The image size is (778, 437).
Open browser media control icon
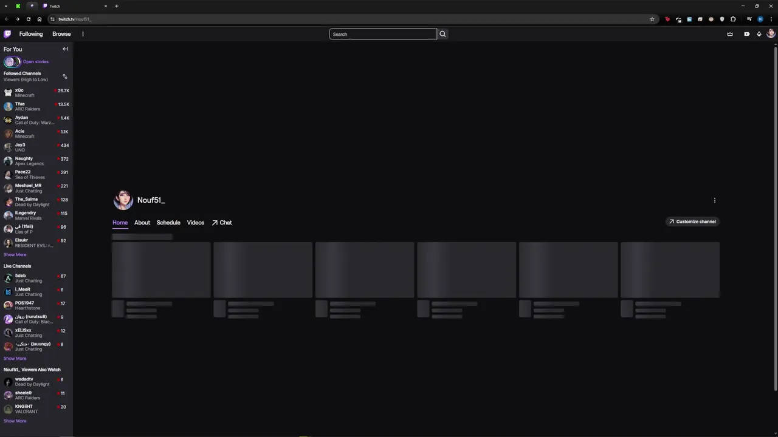(x=749, y=19)
